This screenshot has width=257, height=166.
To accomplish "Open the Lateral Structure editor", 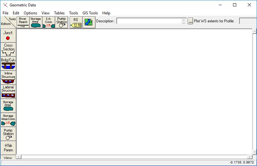I will click(8, 92).
